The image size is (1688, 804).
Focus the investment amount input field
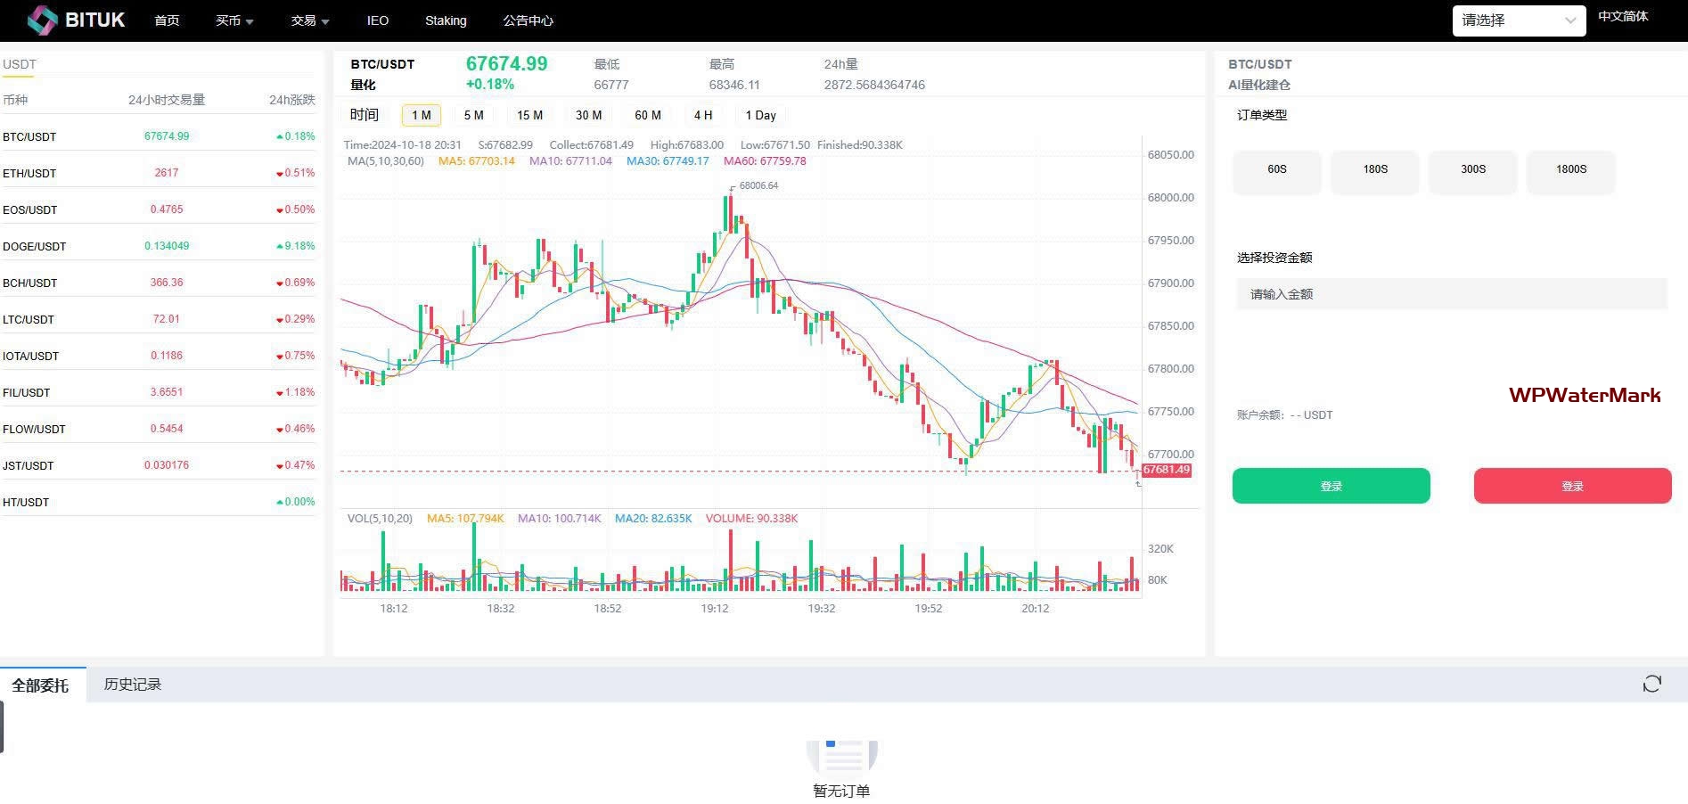[1451, 294]
